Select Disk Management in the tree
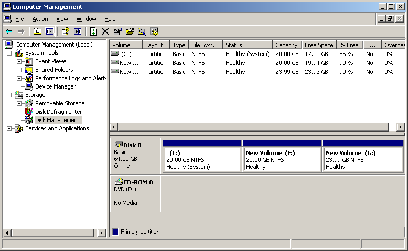The width and height of the screenshot is (408, 251). 57,120
